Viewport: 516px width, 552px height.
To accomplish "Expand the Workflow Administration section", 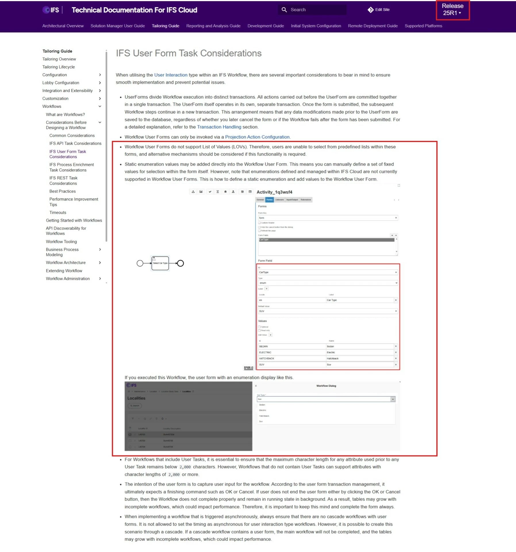I will tap(100, 279).
